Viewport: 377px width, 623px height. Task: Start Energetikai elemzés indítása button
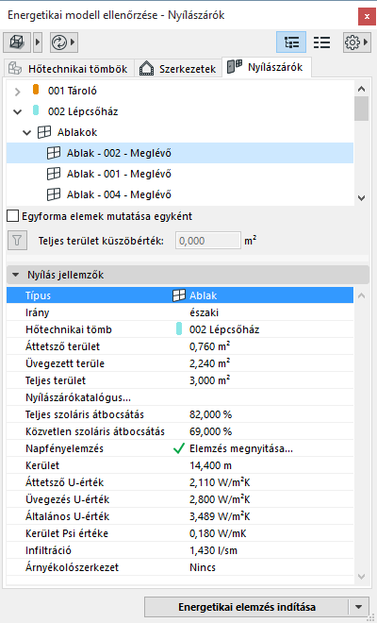pyautogui.click(x=246, y=607)
